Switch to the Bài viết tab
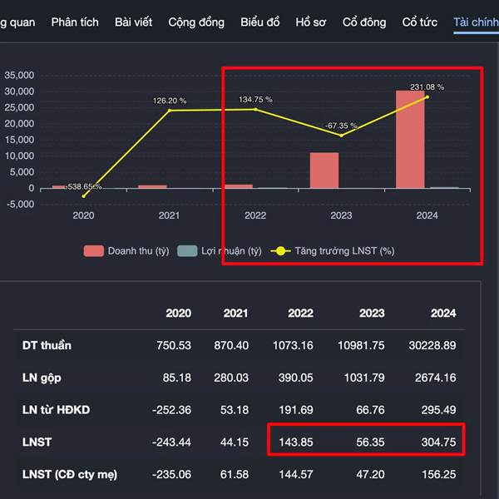Viewport: 499px width, 499px height. pos(133,22)
